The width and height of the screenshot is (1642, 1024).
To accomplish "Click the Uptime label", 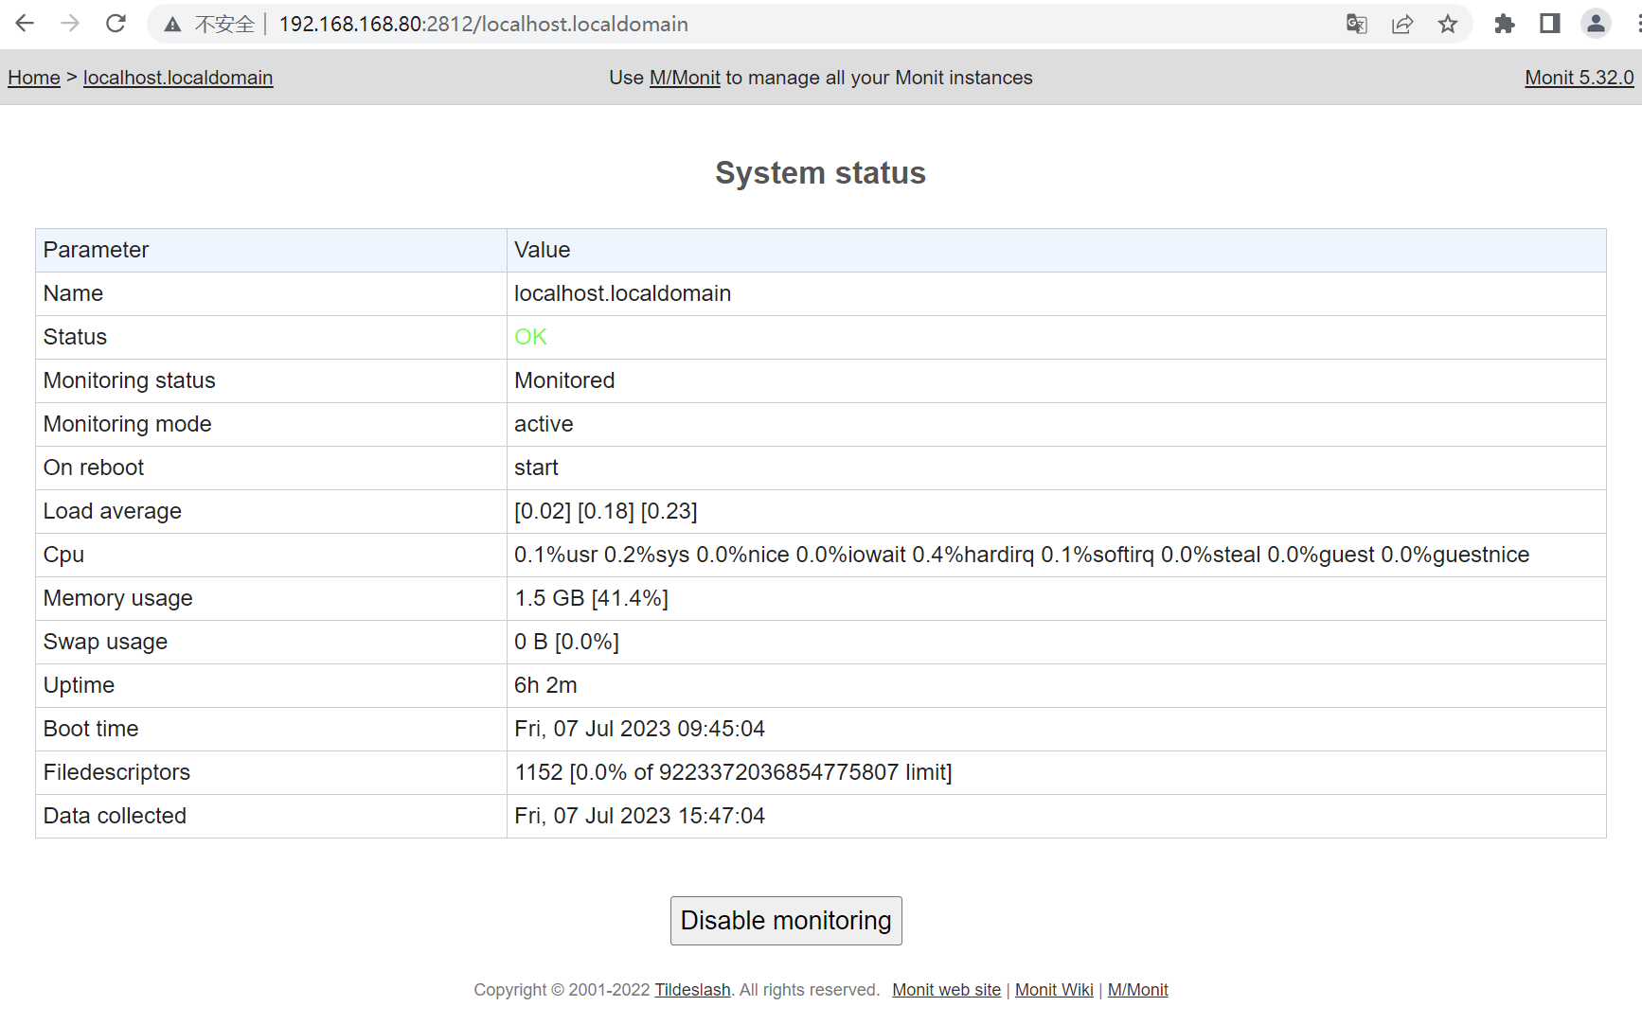I will [x=79, y=685].
